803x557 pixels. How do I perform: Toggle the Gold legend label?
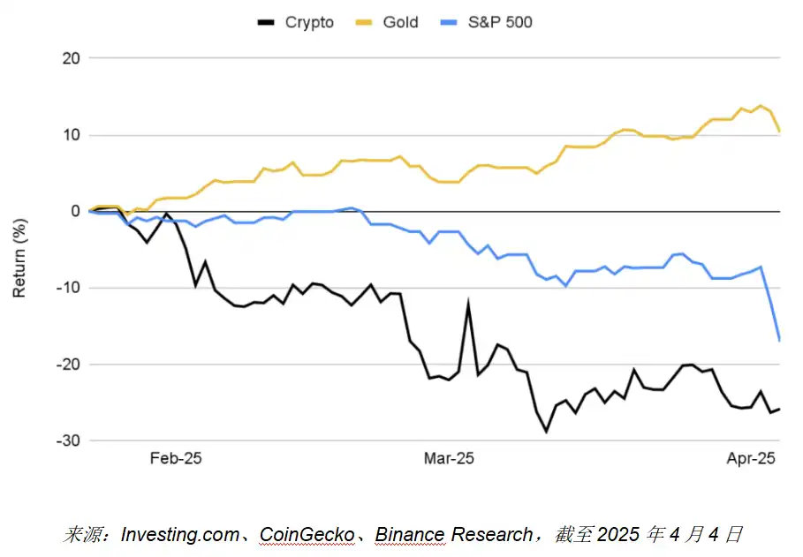coord(400,22)
